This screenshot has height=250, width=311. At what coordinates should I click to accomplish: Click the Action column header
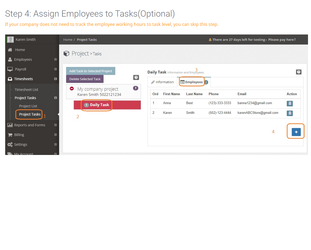pos(292,94)
